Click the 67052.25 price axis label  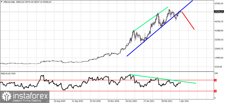(x=219, y=4)
